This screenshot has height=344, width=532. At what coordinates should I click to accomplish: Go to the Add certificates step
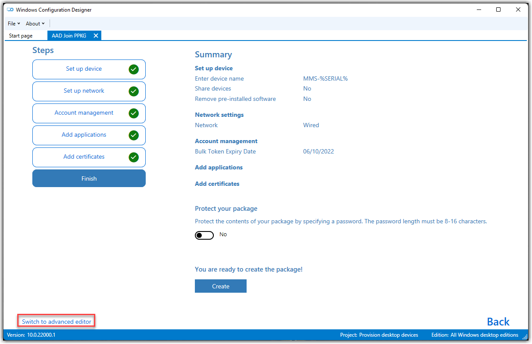89,157
